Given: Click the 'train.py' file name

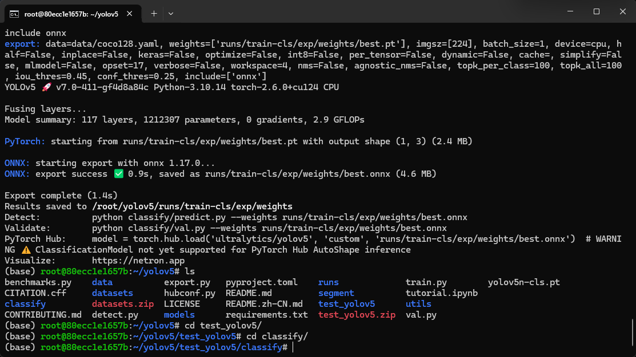Looking at the screenshot, I should [x=426, y=282].
